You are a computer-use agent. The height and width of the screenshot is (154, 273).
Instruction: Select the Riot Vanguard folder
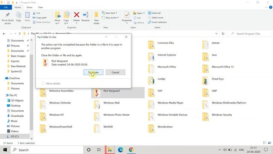click(x=118, y=93)
